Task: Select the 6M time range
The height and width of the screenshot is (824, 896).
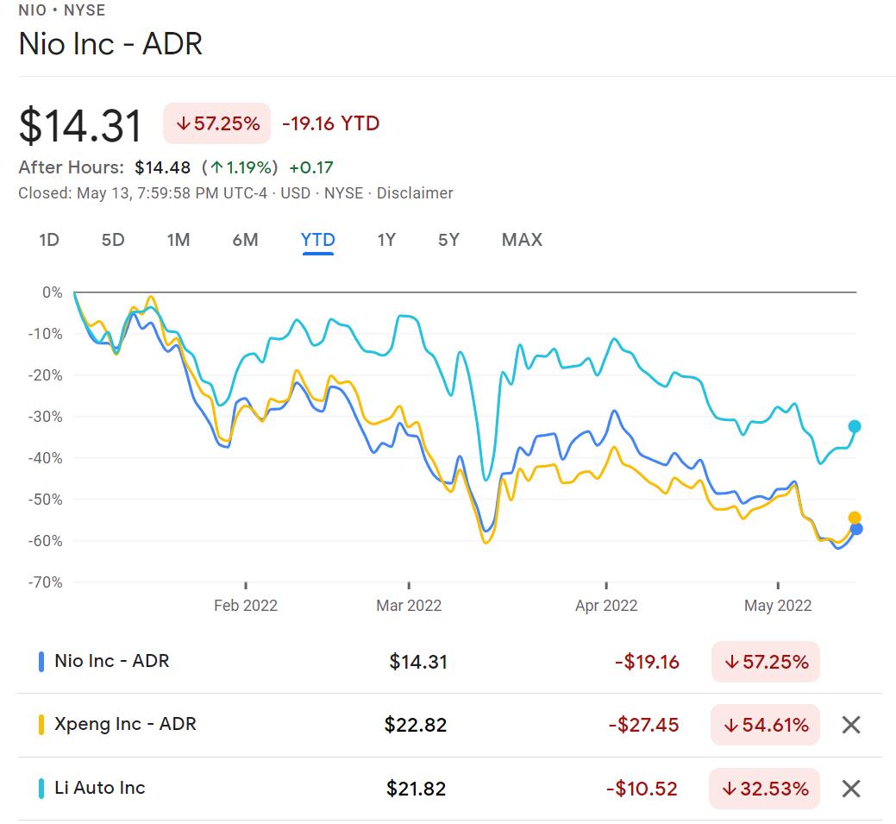Action: coord(245,240)
